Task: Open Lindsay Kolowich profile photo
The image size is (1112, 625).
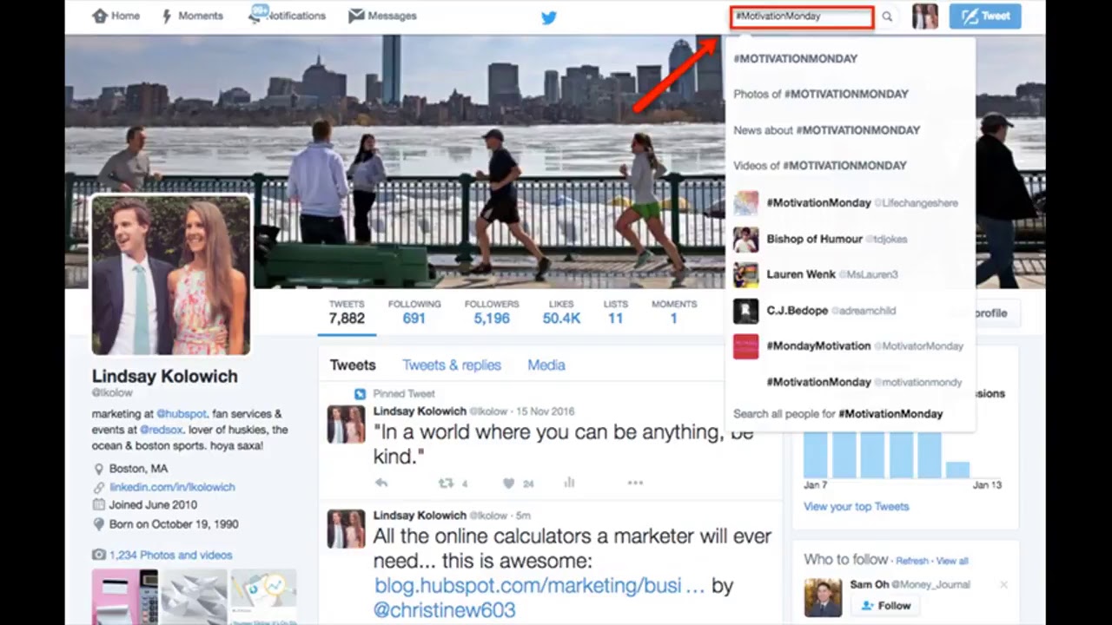Action: tap(171, 275)
